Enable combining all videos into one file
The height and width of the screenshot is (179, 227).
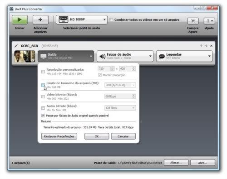point(111,19)
